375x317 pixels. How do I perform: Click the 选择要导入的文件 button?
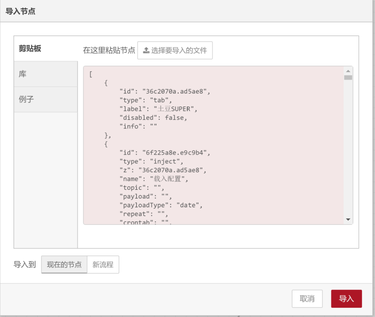coord(175,50)
